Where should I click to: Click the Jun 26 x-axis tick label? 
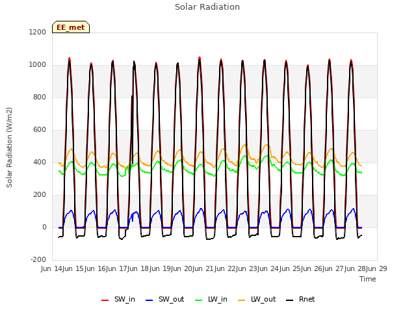click(x=312, y=268)
